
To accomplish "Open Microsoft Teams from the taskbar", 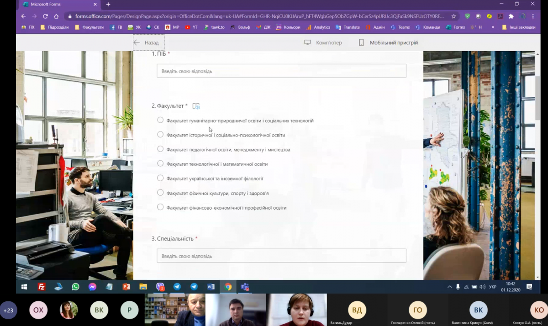I will point(245,287).
